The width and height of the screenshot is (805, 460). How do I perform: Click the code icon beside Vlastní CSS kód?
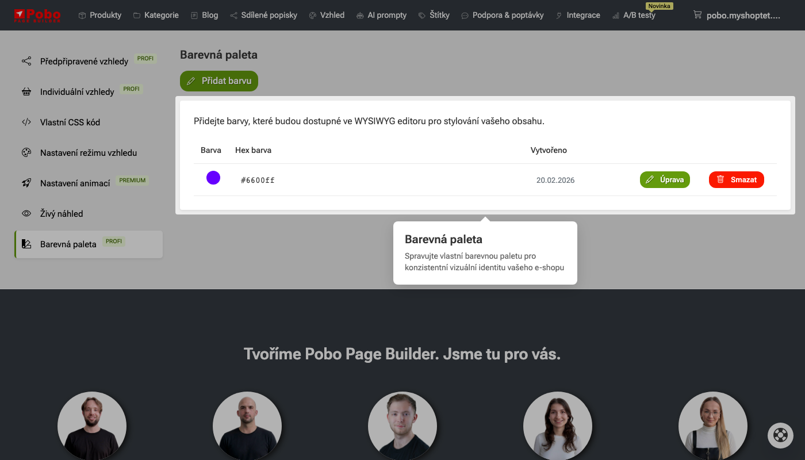(x=26, y=122)
